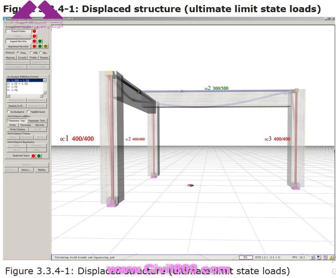Click olive circle beside Φορτιστικό Μοντέλο
This screenshot has height=278, width=336.
click(x=45, y=46)
